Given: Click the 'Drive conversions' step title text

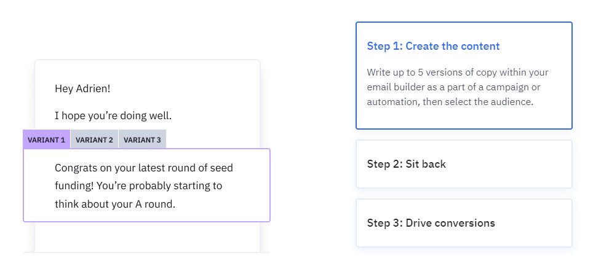Looking at the screenshot, I should point(450,223).
